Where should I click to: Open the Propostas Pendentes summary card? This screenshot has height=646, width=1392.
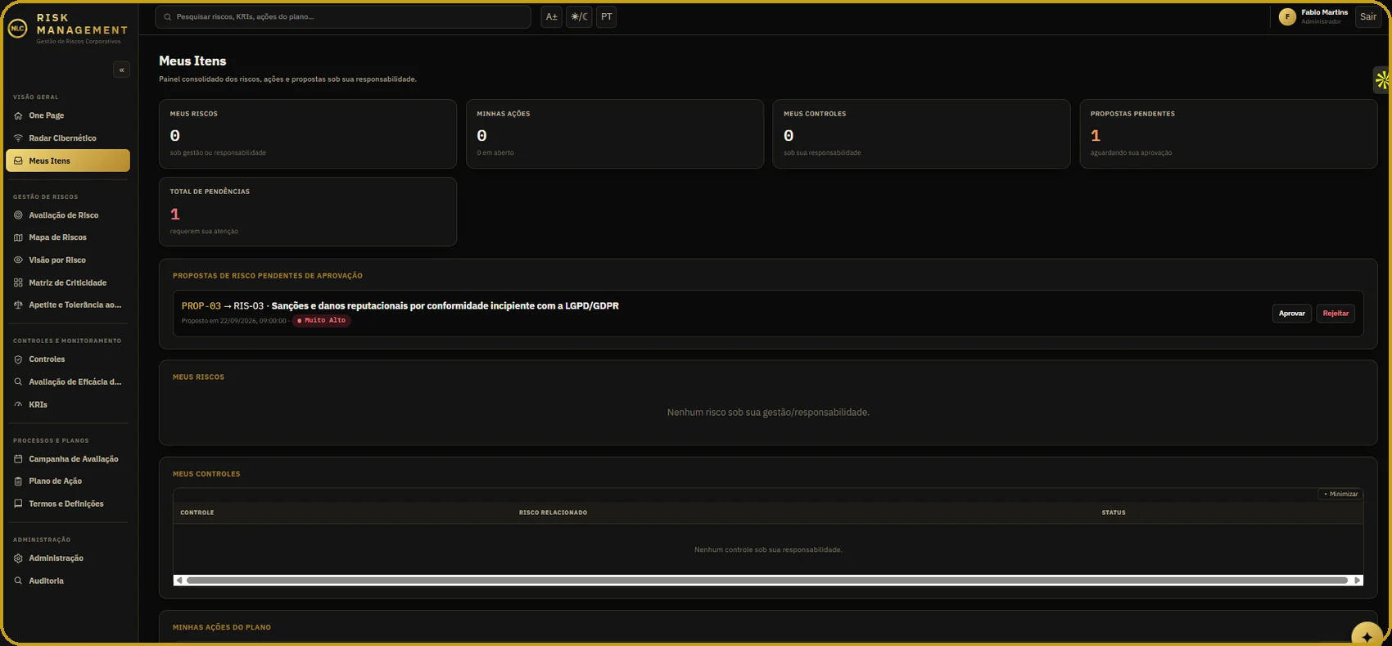(1228, 134)
